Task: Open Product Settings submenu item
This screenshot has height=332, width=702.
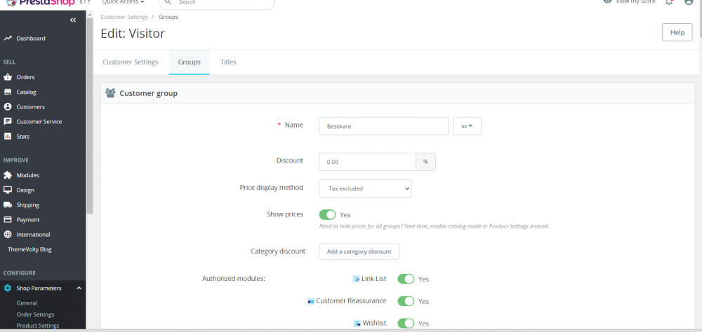Action: pyautogui.click(x=38, y=326)
